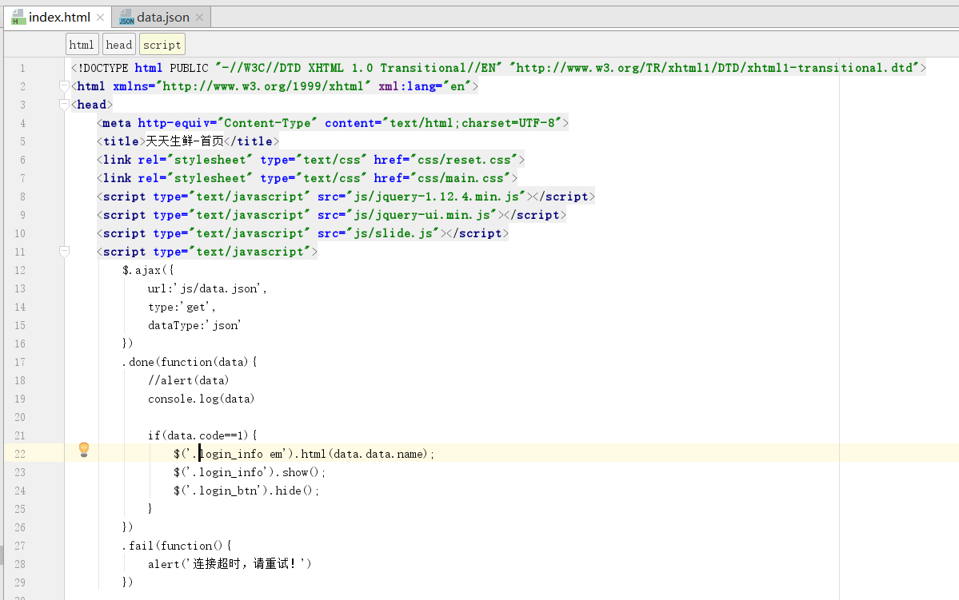Collapse the head tag fold marker

pyautogui.click(x=64, y=105)
